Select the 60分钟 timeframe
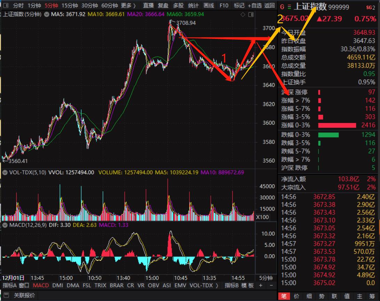The width and height of the screenshot is (380, 301). 110,5
